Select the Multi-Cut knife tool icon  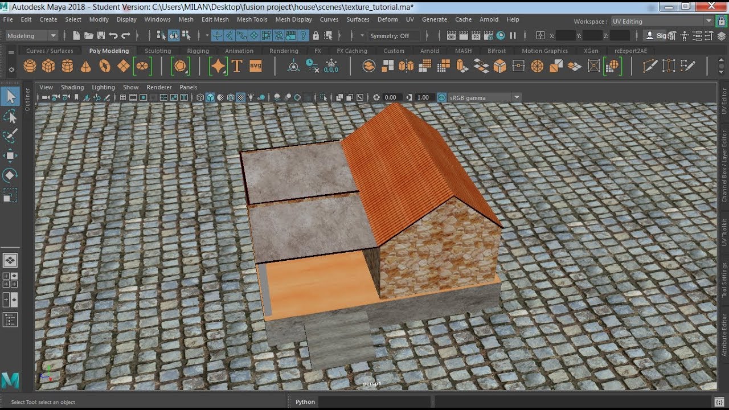click(650, 66)
